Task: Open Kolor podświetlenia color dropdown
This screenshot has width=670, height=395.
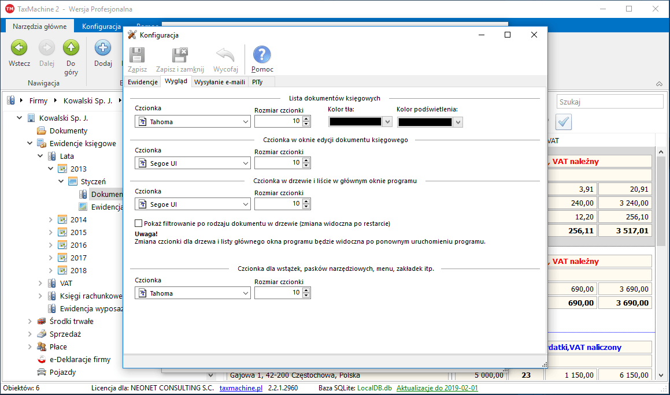Action: [x=458, y=122]
